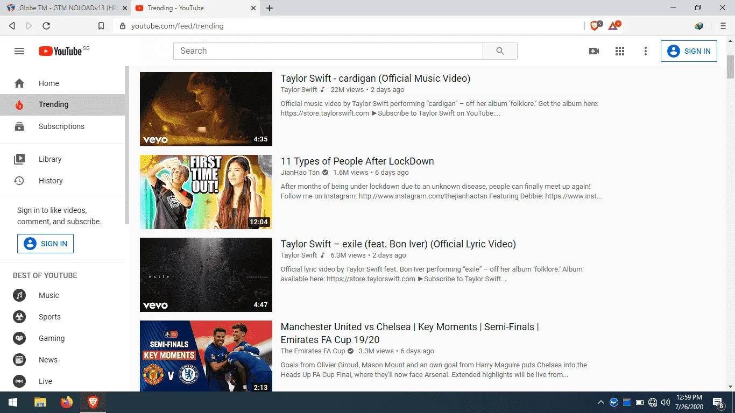Open title 'Taylor Swift – exile (feat. Bon Iver)'
The height and width of the screenshot is (413, 735).
point(398,244)
